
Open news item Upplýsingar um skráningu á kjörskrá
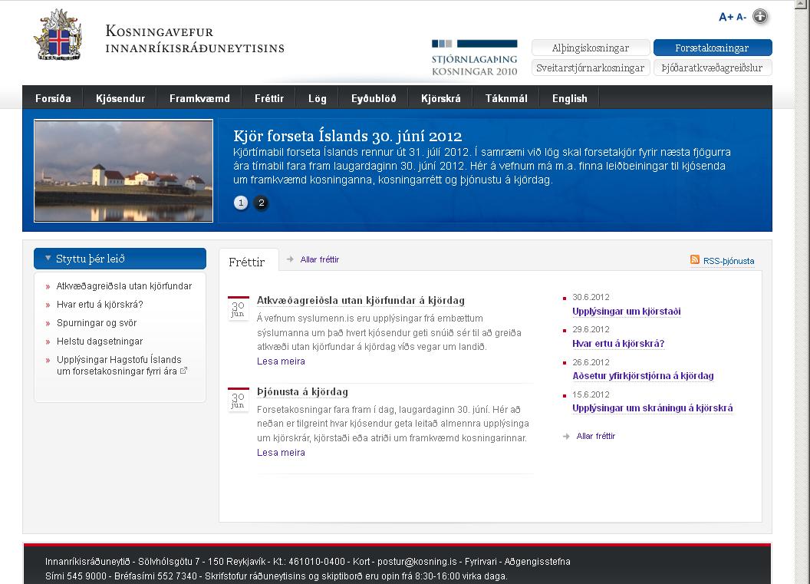click(x=653, y=407)
